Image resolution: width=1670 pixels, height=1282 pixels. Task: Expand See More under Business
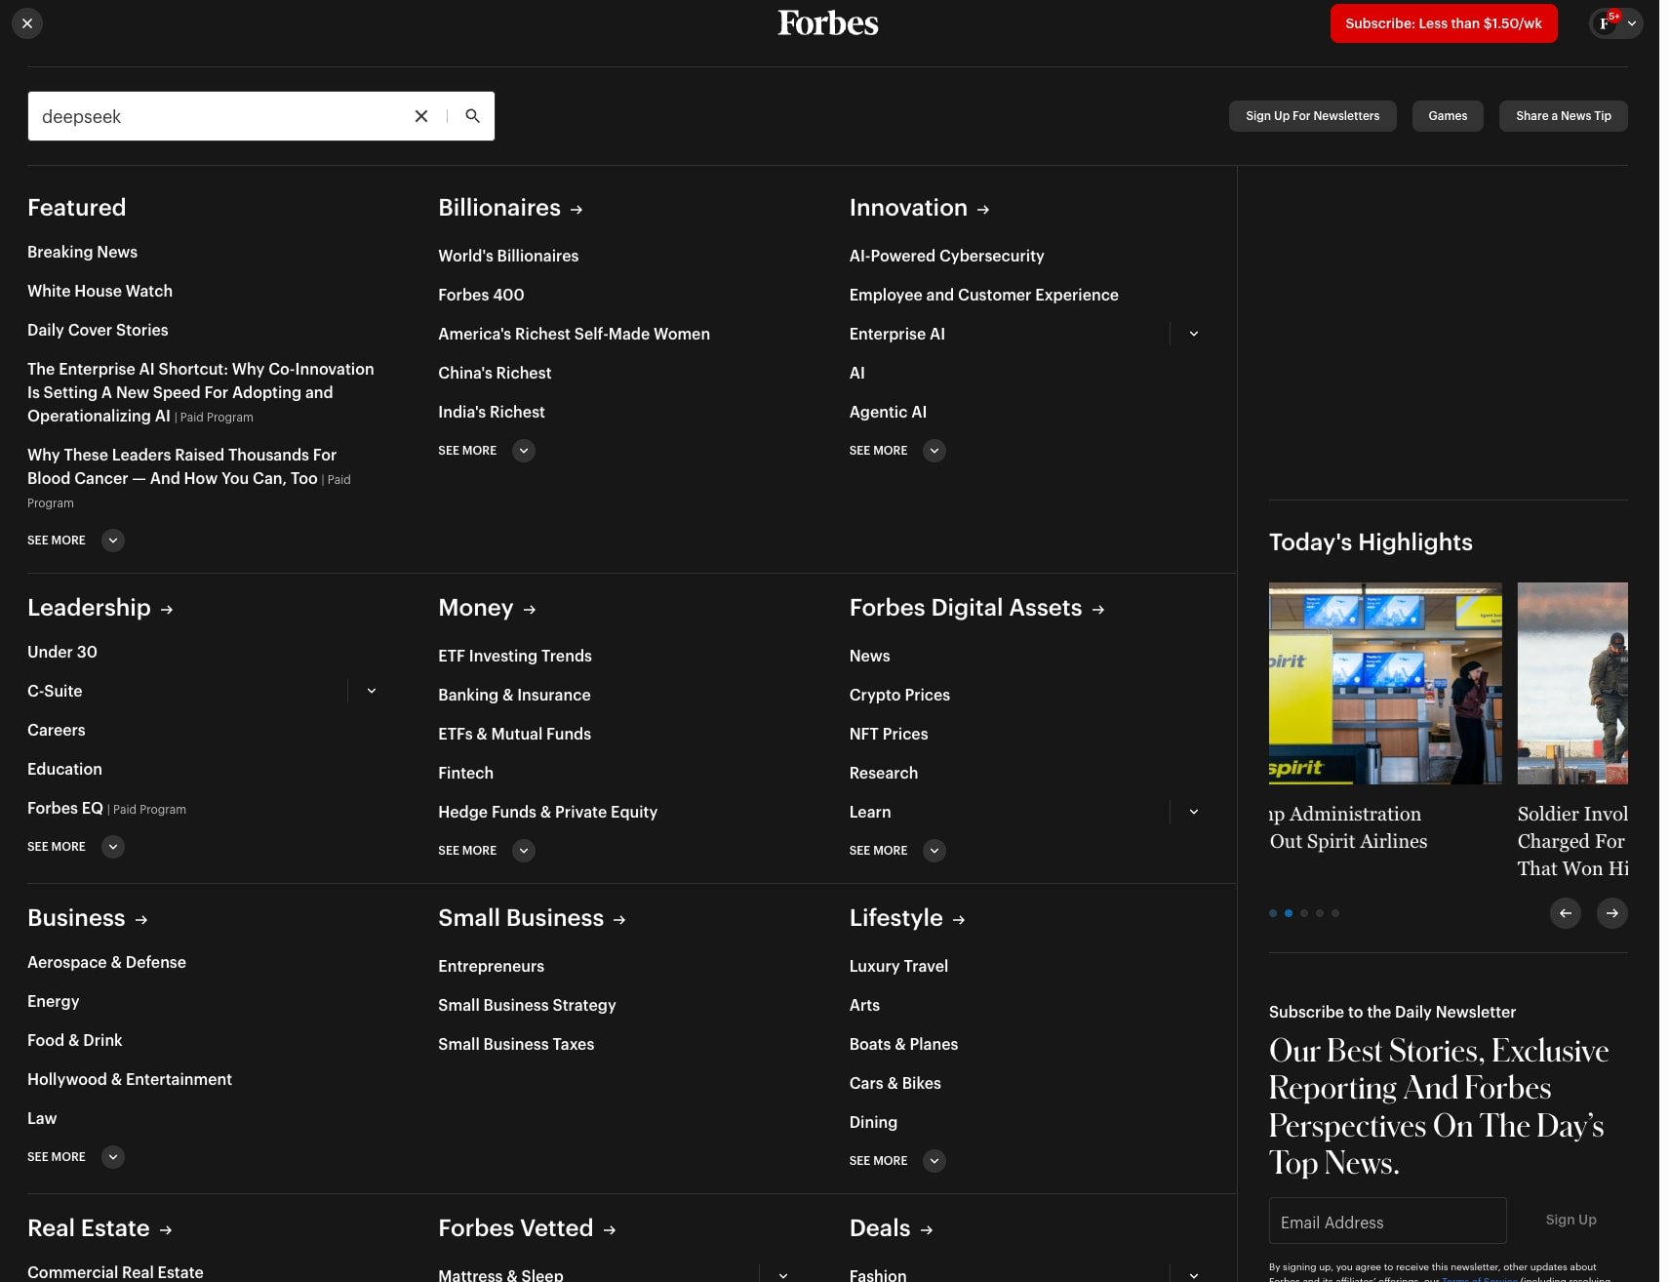76,1157
